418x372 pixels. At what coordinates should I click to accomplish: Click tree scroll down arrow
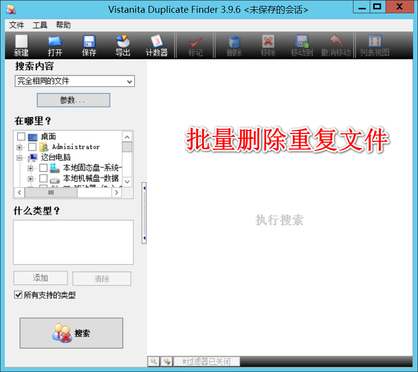(x=127, y=182)
